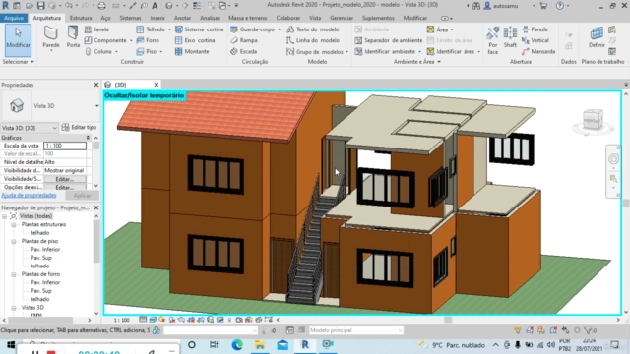Screen dimensions: 630x354
Task: Select the Mansarda dormer tool
Action: [538, 51]
